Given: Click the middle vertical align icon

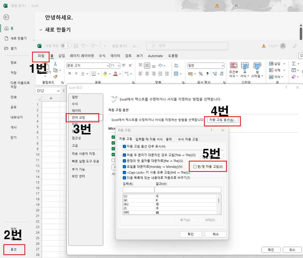Looking at the screenshot, I should tap(147, 66).
